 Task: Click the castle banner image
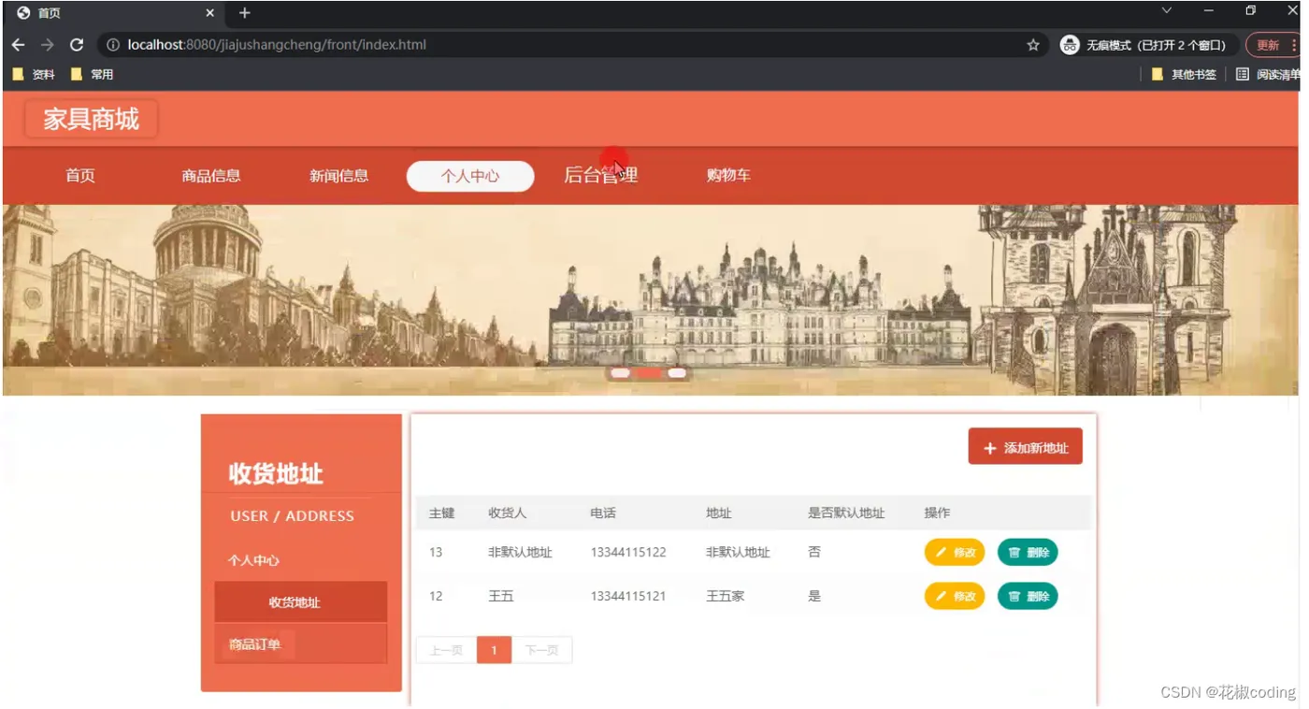[x=650, y=299]
